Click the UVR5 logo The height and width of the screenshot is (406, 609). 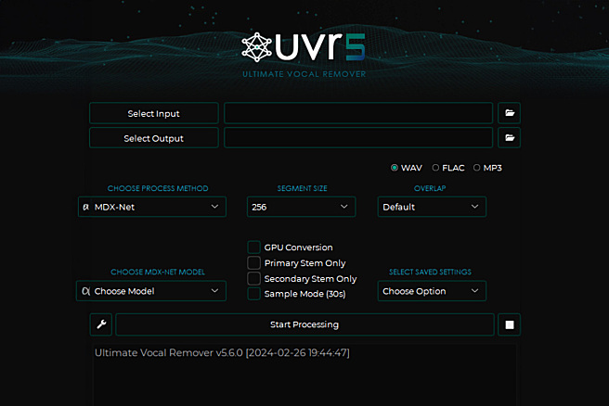click(x=304, y=47)
